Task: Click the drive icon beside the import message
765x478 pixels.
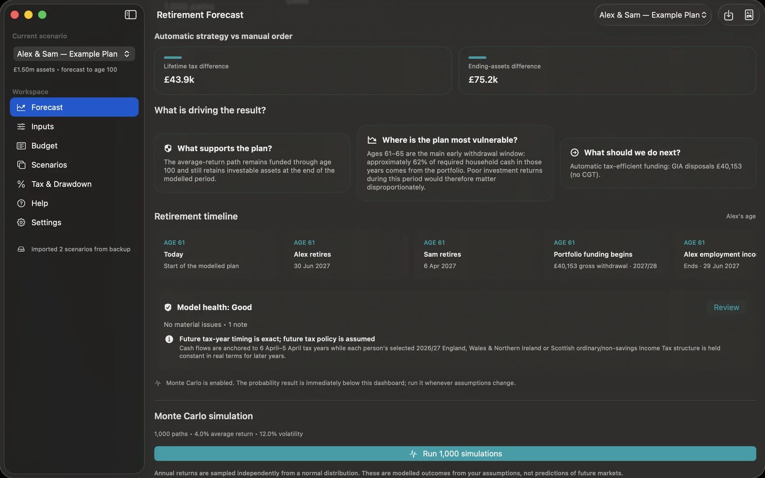Action: click(21, 249)
